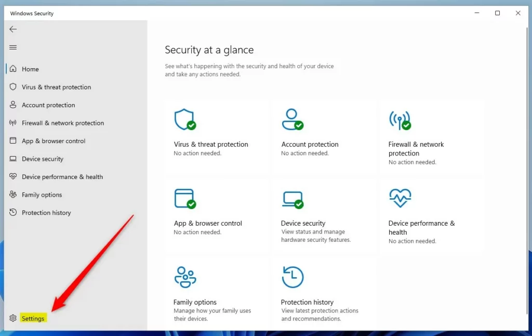Click the Device performance heart icon in sidebar
This screenshot has height=336, width=532.
click(13, 176)
